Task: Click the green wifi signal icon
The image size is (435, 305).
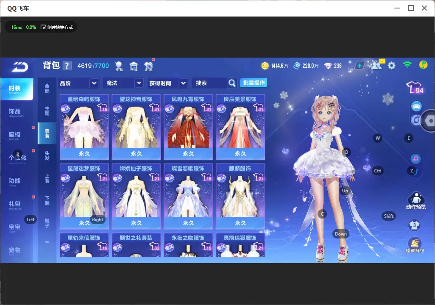Action: click(407, 65)
